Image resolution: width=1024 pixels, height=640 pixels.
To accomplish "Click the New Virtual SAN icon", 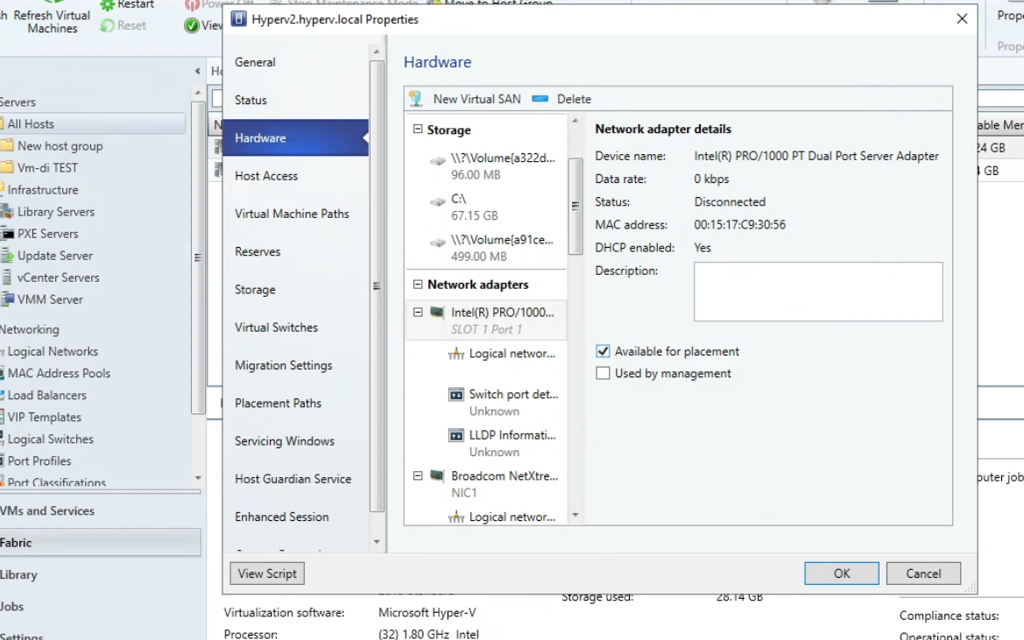I will click(x=415, y=99).
